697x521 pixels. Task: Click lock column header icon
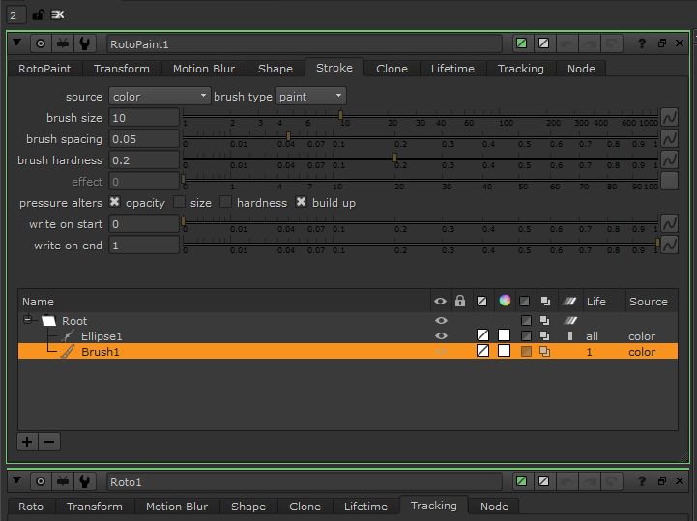pyautogui.click(x=460, y=301)
